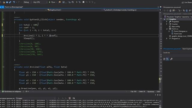Image resolution: width=192 pixels, height=108 pixels.
Task: Refresh the Solution Explorer
Action: coord(187,11)
